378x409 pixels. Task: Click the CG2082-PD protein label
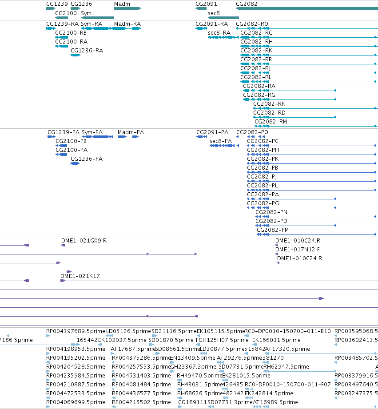click(x=271, y=221)
